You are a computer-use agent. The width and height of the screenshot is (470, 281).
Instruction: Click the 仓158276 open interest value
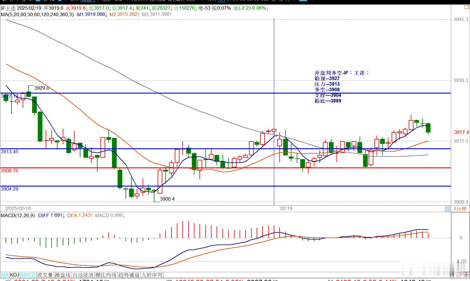(x=185, y=8)
